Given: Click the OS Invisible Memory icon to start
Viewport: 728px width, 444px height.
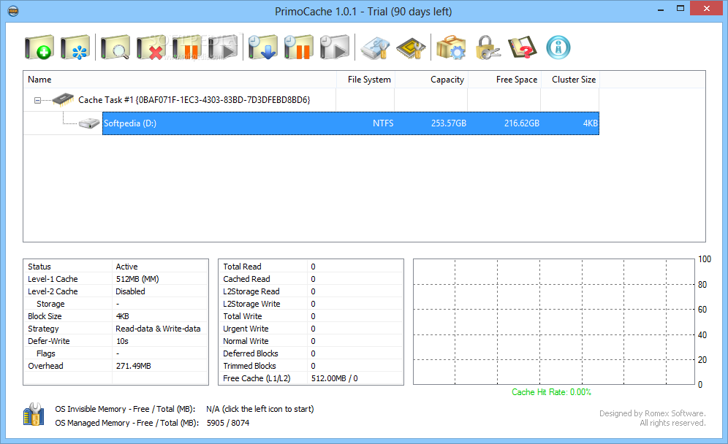Looking at the screenshot, I should [34, 414].
